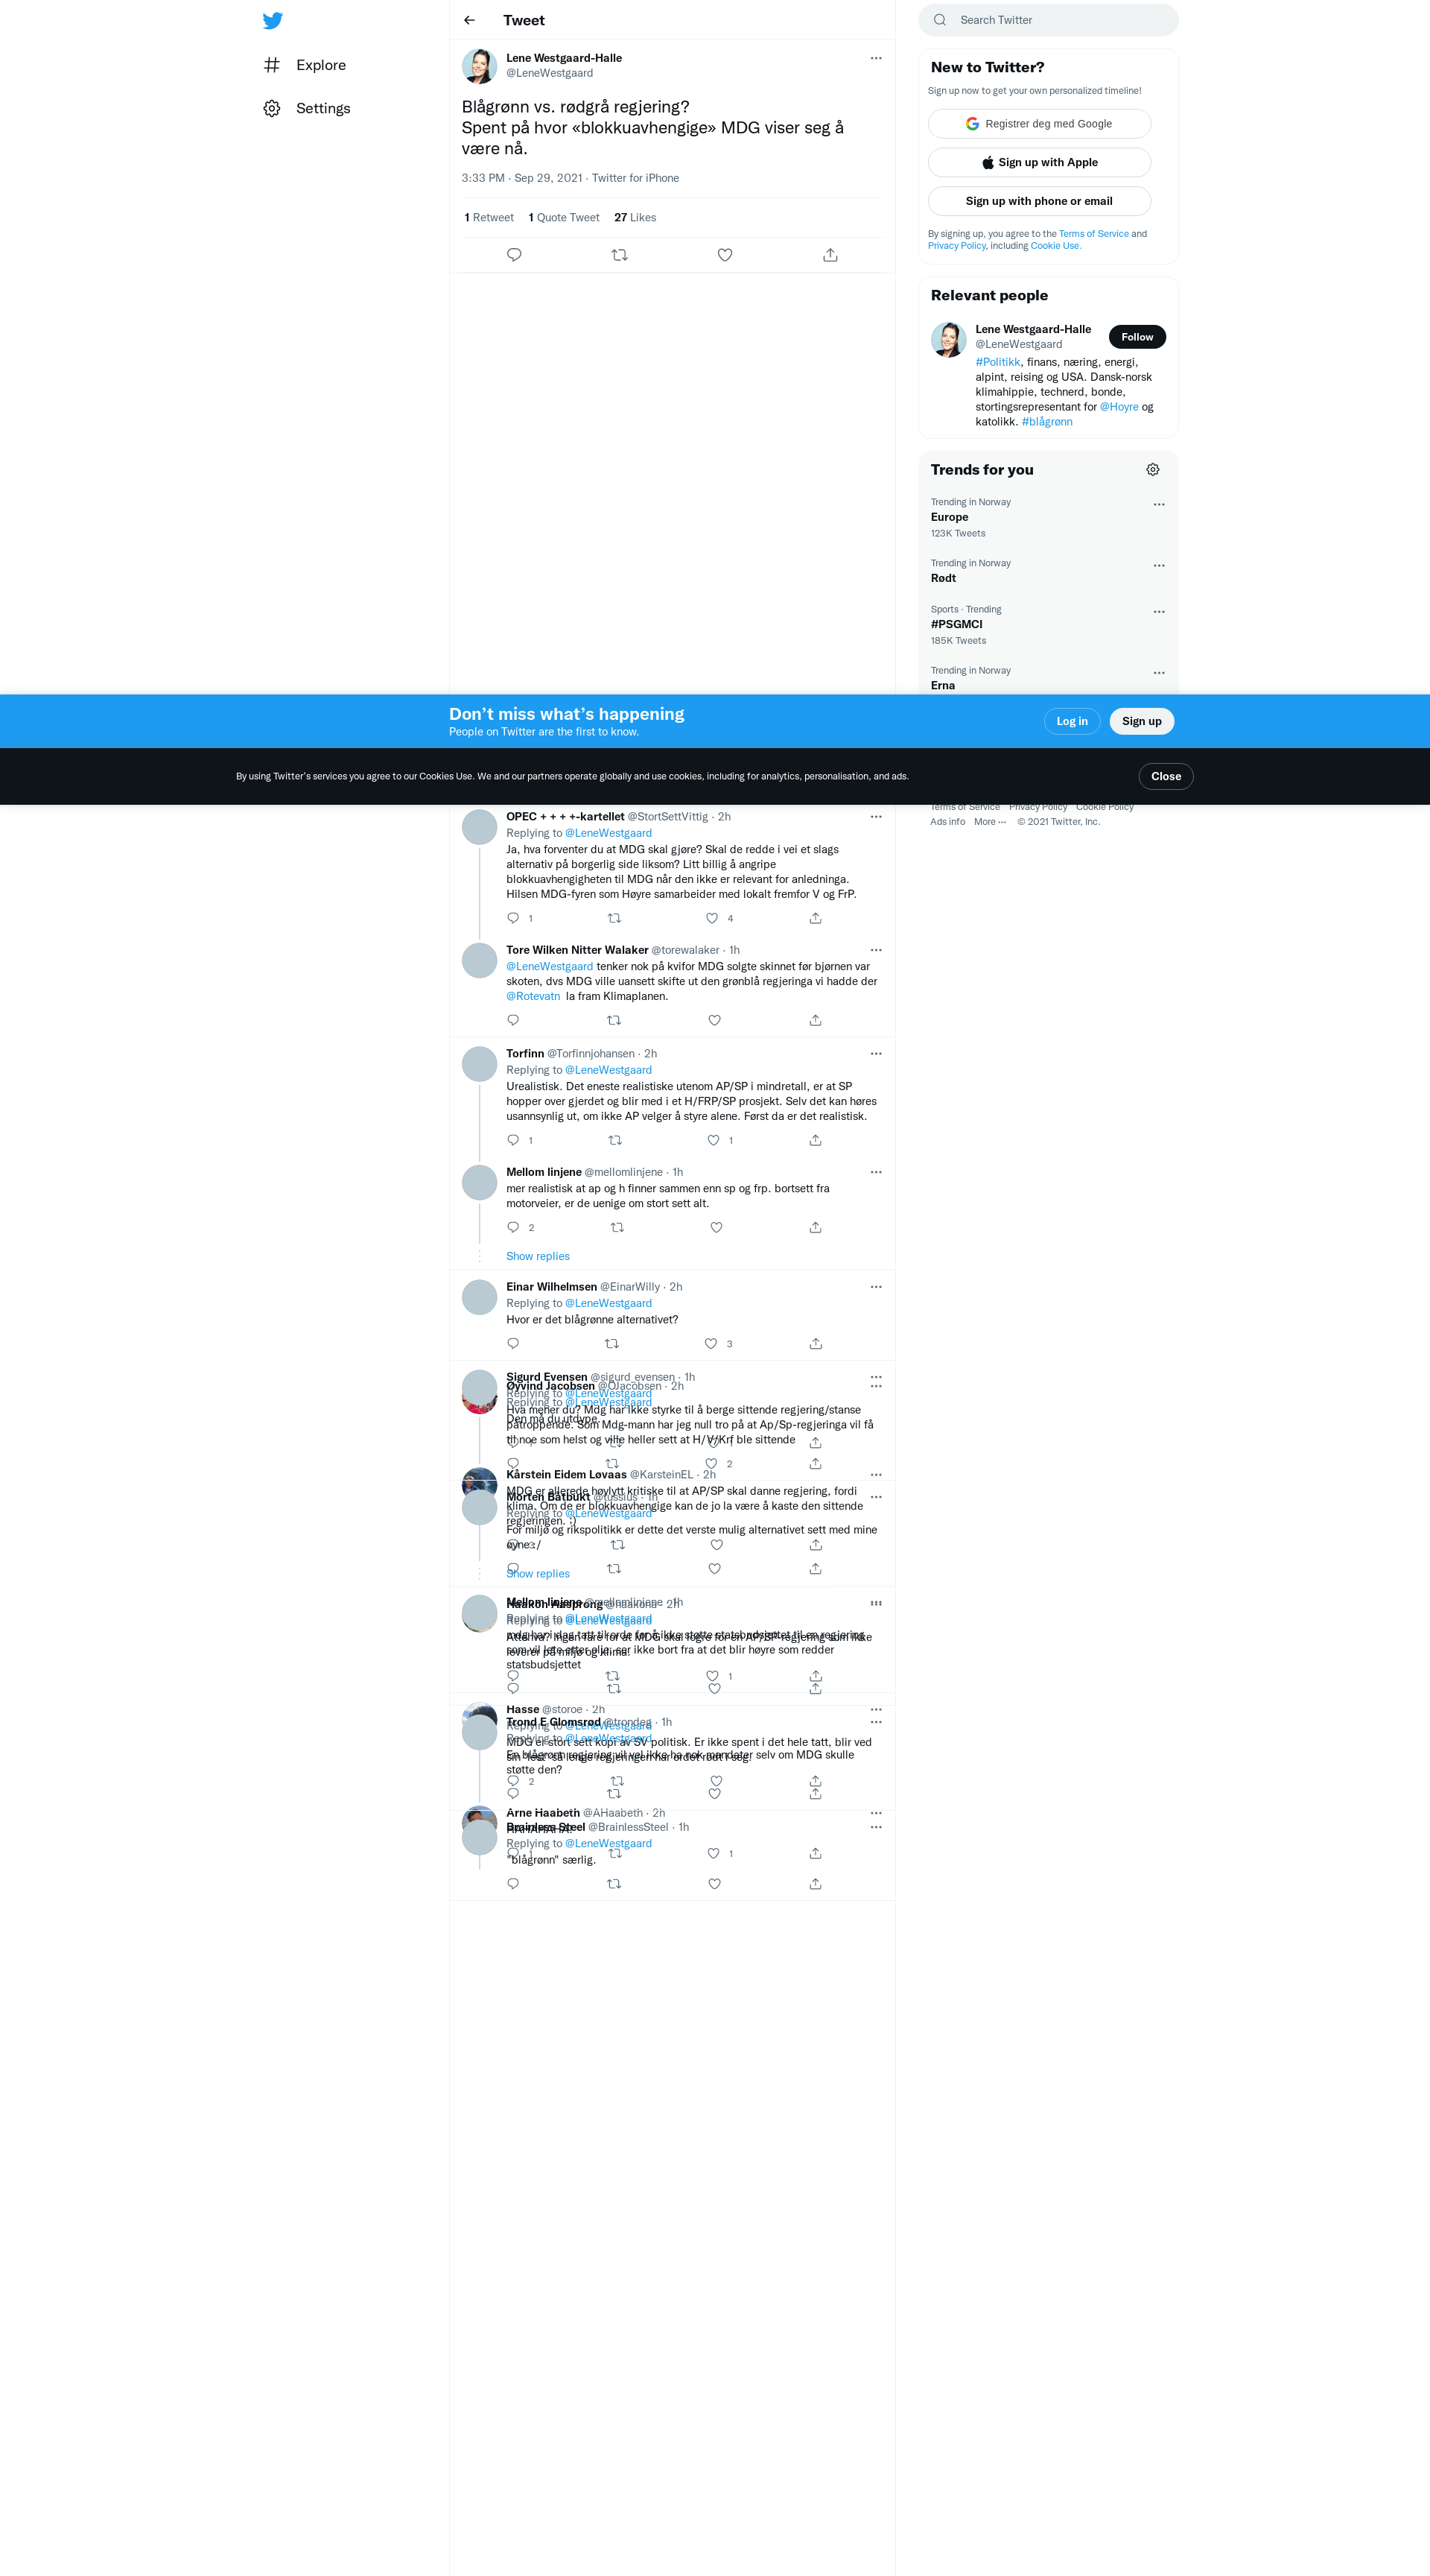
Task: Open more options for Erna trend
Action: click(x=1159, y=673)
